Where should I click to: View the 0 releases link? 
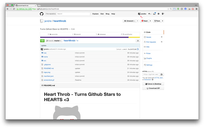[x=101, y=35]
